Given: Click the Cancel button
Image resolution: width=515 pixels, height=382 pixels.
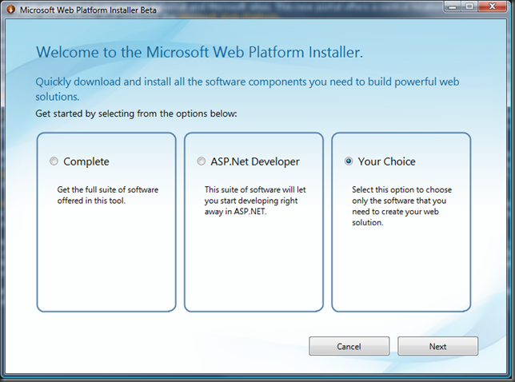Looking at the screenshot, I should point(349,346).
